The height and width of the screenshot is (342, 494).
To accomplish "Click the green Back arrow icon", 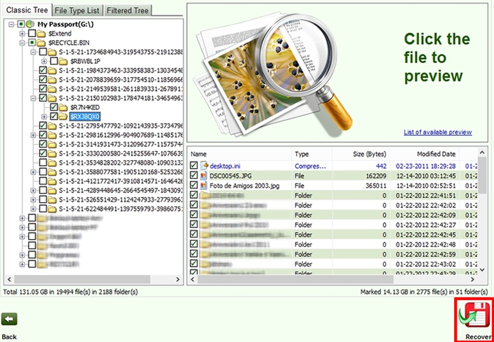I will [9, 319].
